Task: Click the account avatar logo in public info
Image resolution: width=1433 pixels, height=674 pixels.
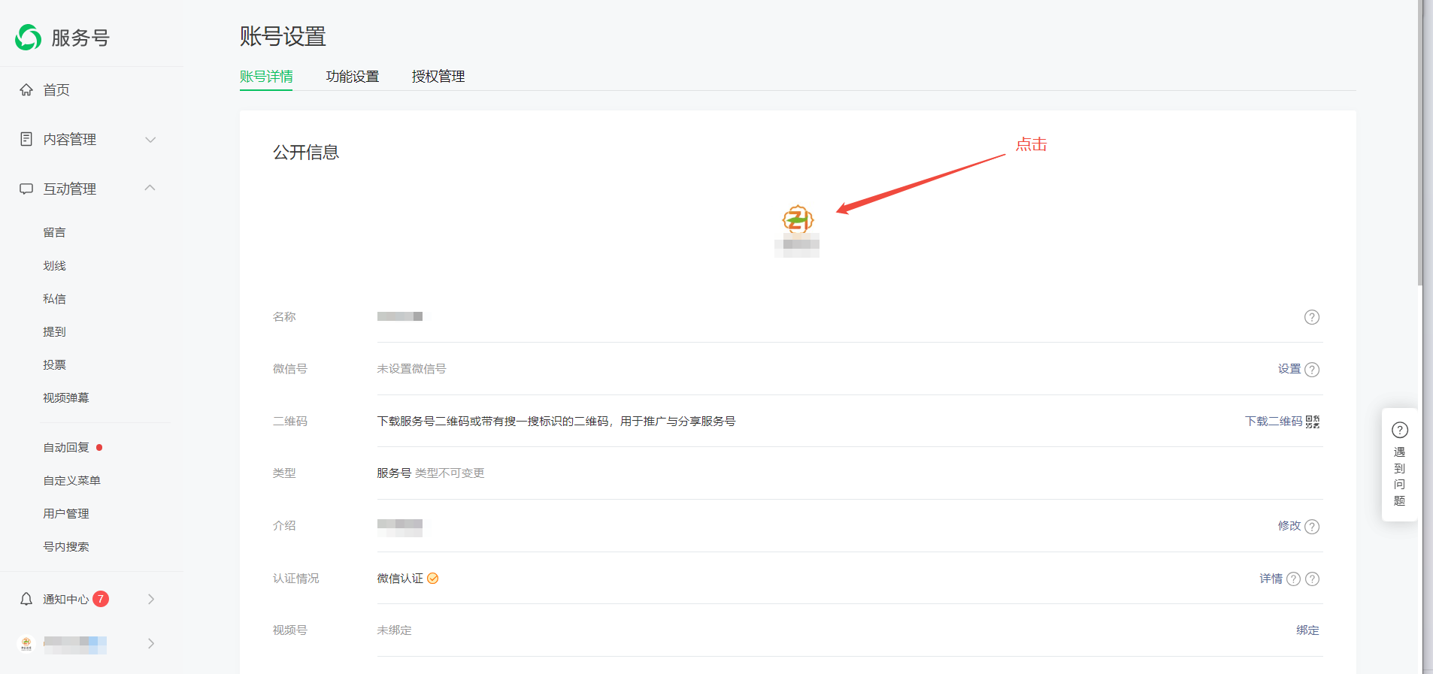Action: coord(797,220)
